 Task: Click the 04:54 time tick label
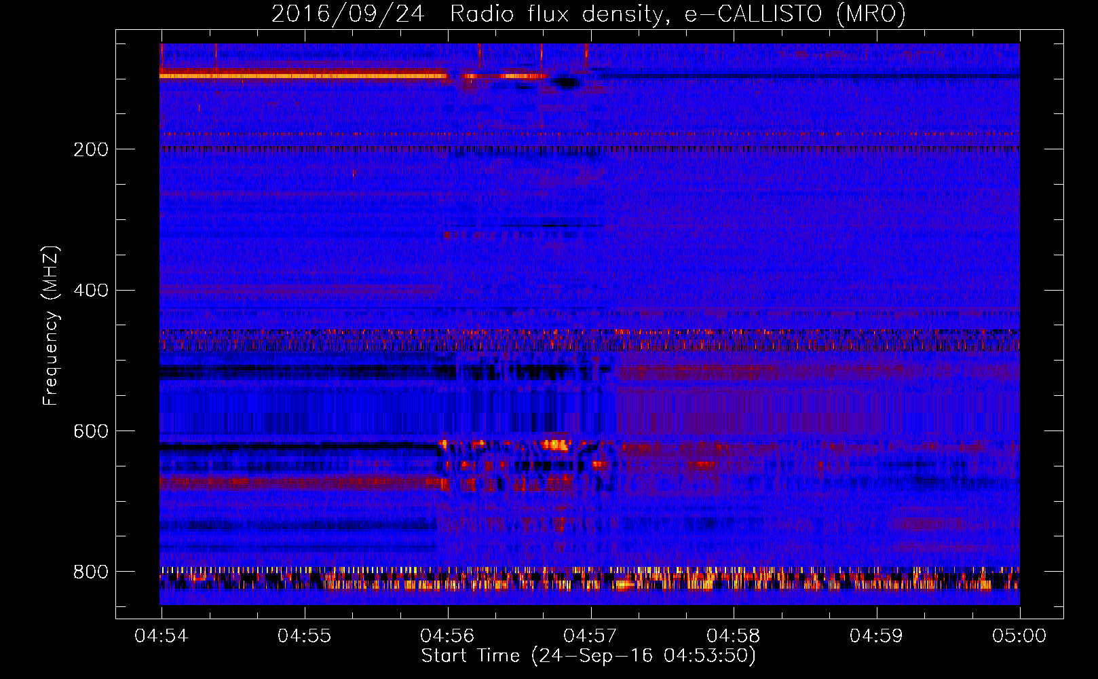pyautogui.click(x=162, y=636)
